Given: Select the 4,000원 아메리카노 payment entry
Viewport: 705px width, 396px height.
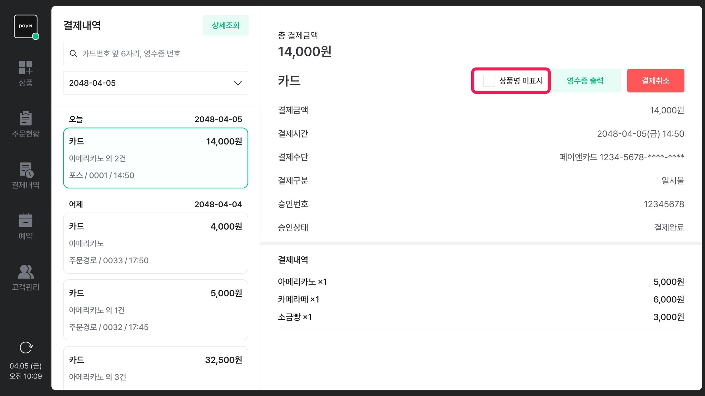Looking at the screenshot, I should pos(156,243).
